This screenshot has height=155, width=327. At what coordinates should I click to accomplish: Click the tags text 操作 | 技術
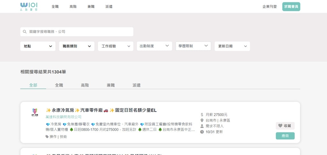58,137
